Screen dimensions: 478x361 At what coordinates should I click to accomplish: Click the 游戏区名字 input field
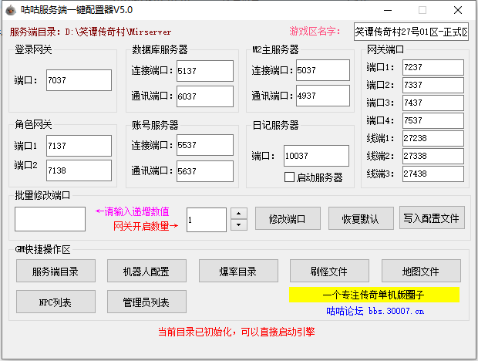click(411, 32)
